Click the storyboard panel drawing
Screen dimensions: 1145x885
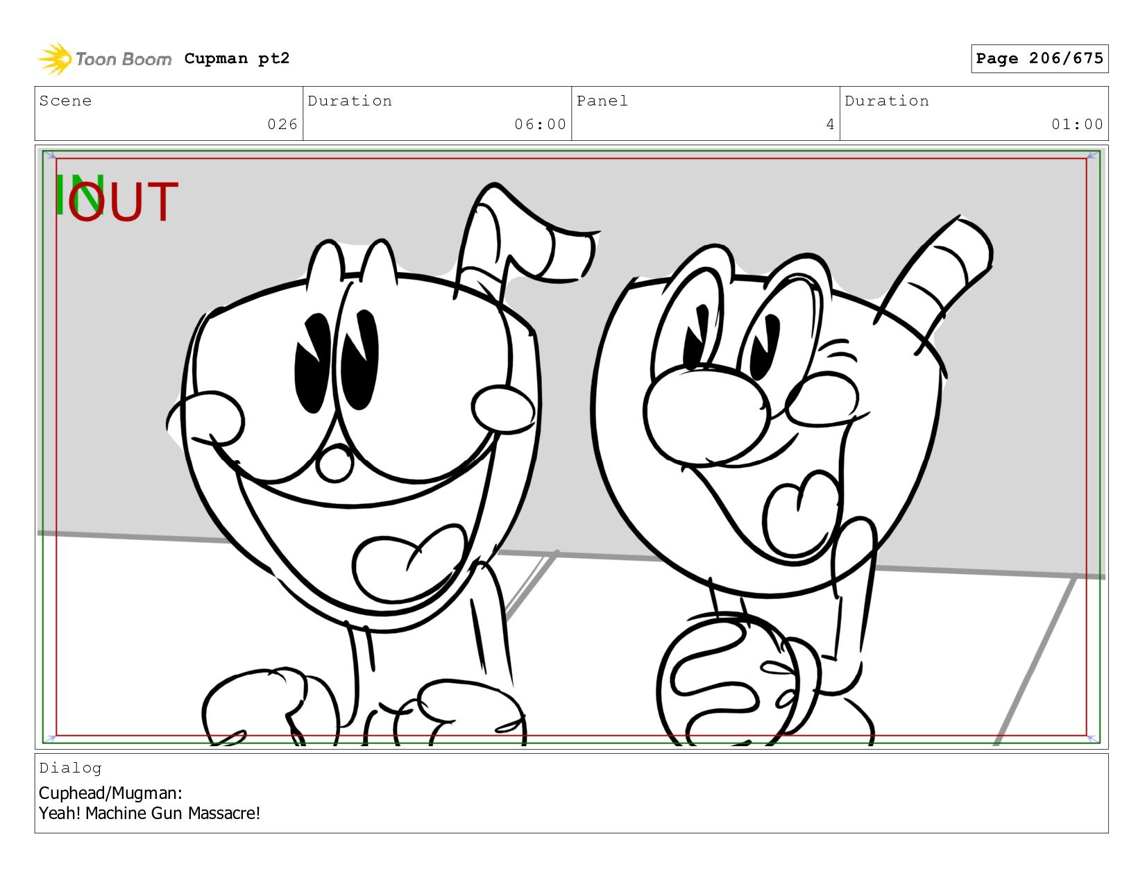coord(571,447)
